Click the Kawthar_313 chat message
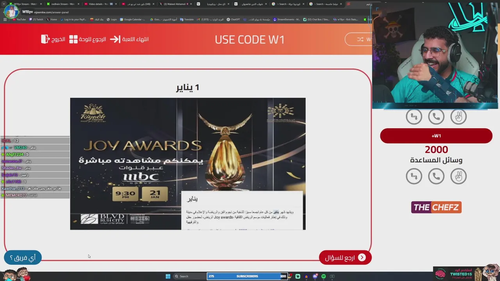 [x=35, y=189]
